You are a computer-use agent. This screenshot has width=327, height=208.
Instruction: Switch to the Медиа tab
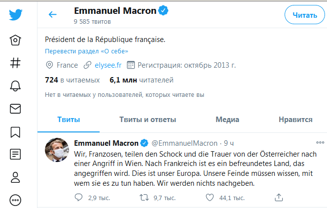(227, 120)
